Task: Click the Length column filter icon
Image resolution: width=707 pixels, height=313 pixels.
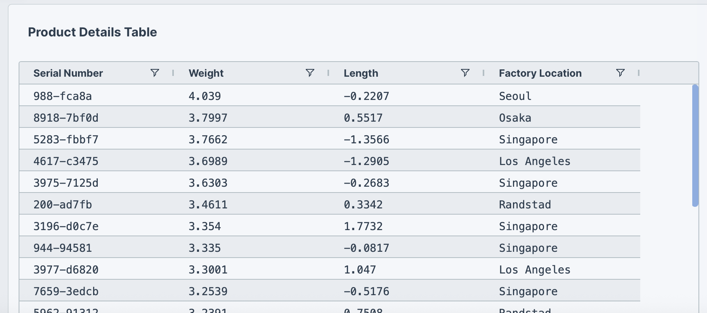Action: [465, 73]
